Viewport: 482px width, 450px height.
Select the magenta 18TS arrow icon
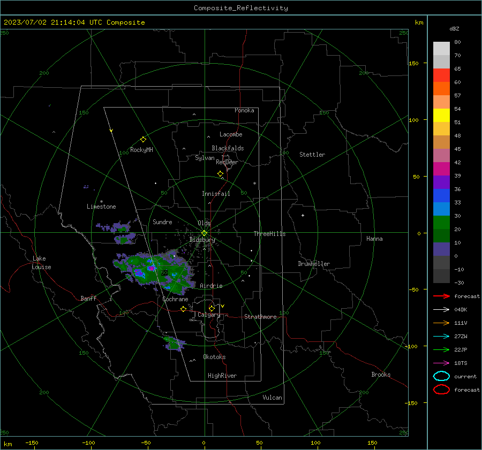(x=441, y=363)
